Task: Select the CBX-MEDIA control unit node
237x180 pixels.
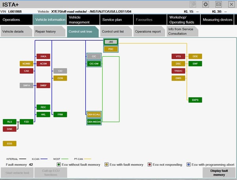Action: coord(94,122)
